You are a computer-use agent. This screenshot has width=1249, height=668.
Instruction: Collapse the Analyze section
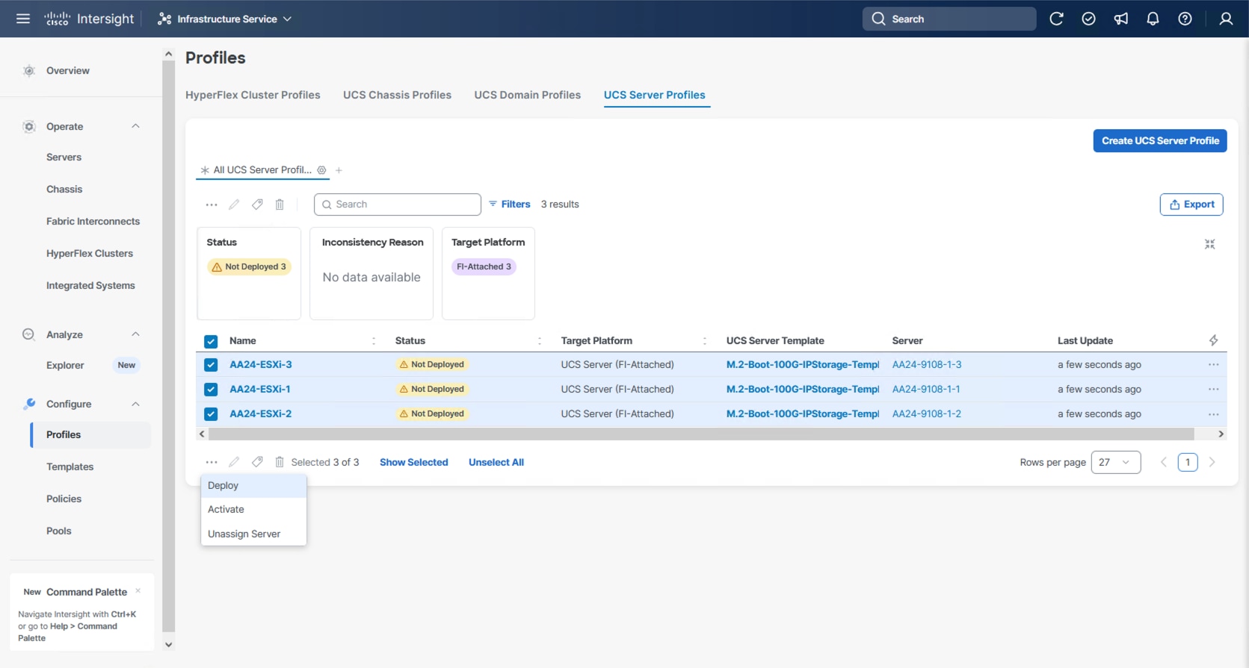click(135, 334)
